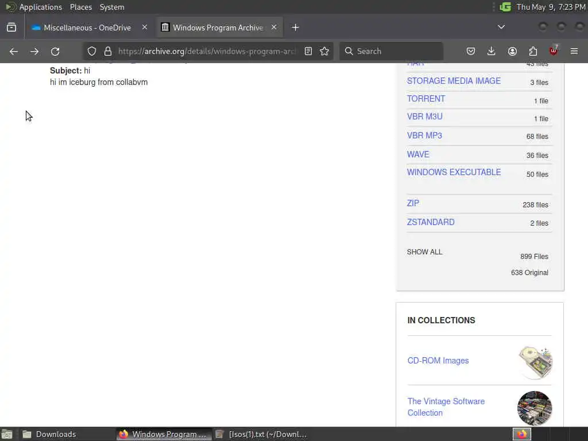Show site security padlock info
The height and width of the screenshot is (441, 588).
tap(108, 51)
